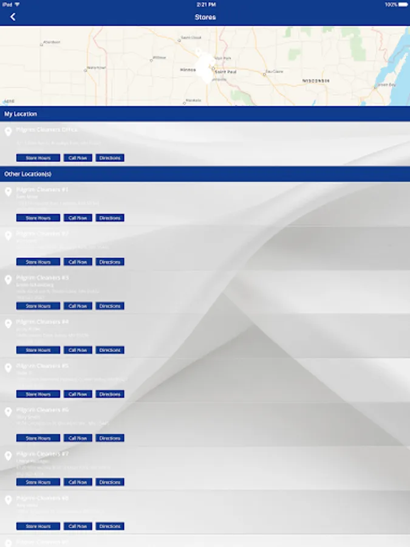Tap the Saint Paul label on the map
The width and height of the screenshot is (410, 547).
pyautogui.click(x=225, y=72)
